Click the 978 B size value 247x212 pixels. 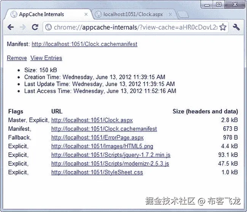point(230,138)
